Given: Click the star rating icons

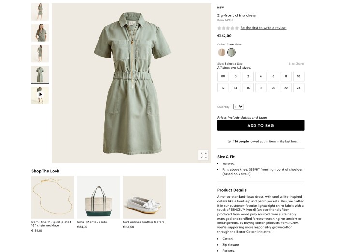Looking at the screenshot, I should [x=227, y=28].
